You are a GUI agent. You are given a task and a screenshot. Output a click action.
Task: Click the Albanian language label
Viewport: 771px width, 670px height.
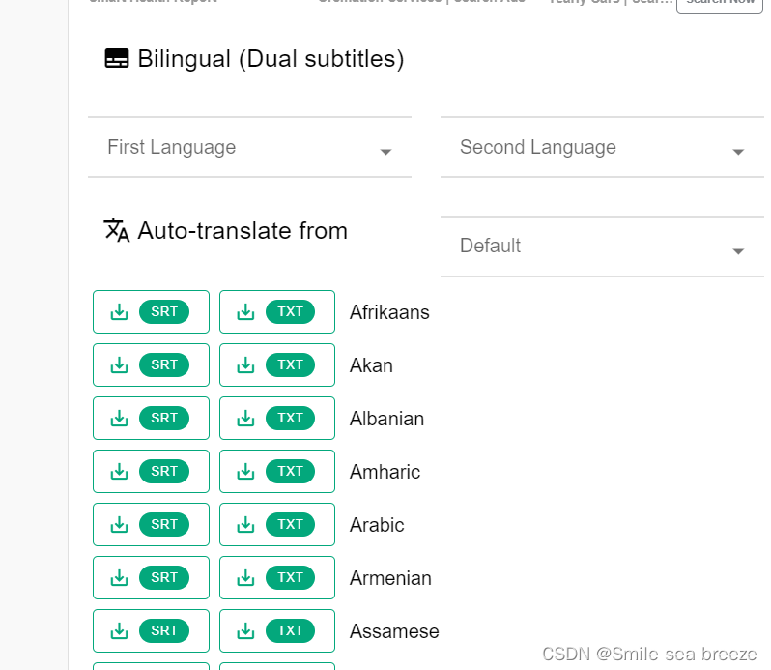click(386, 419)
